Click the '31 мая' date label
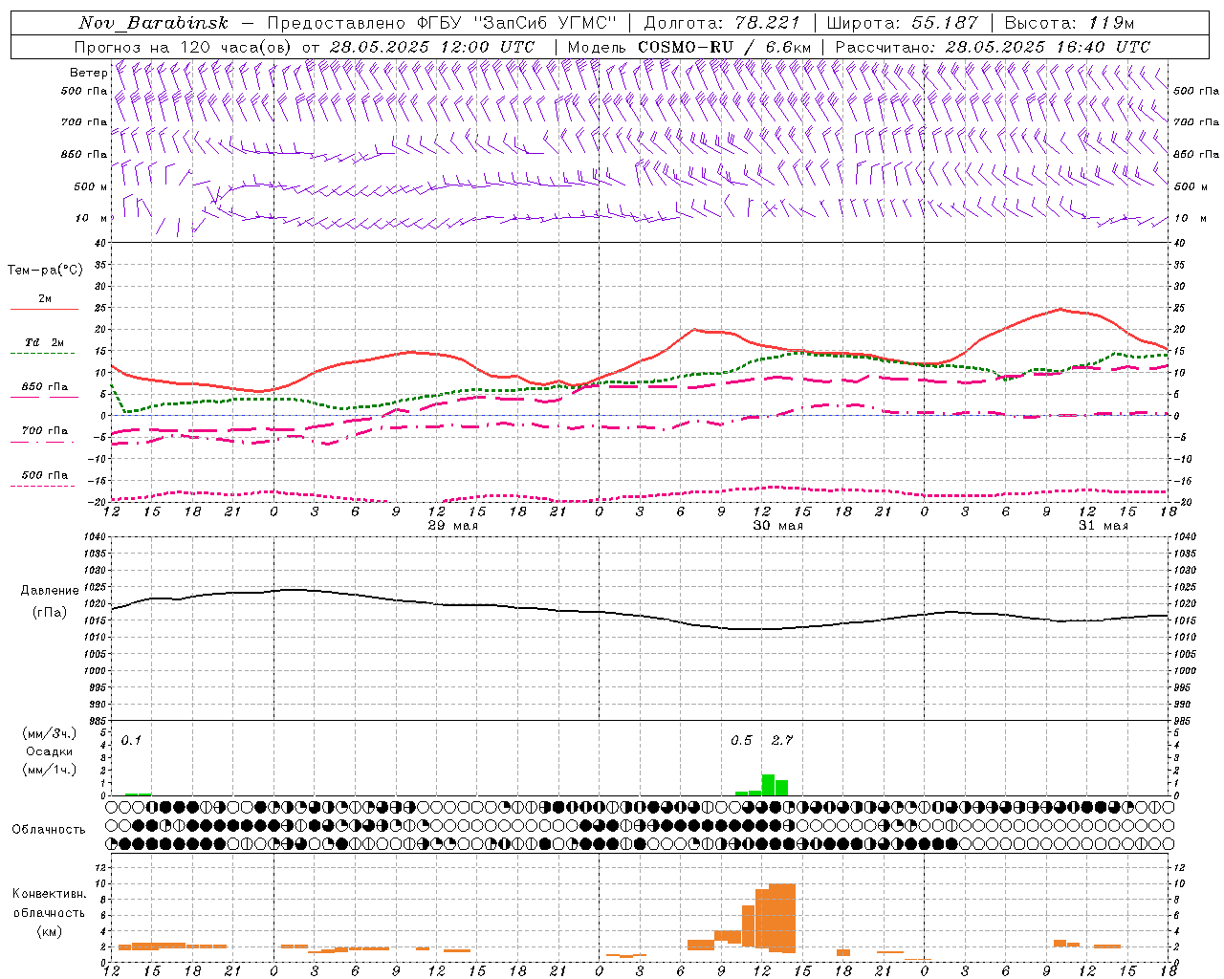Viewport: 1224px width, 979px height. [x=1104, y=526]
